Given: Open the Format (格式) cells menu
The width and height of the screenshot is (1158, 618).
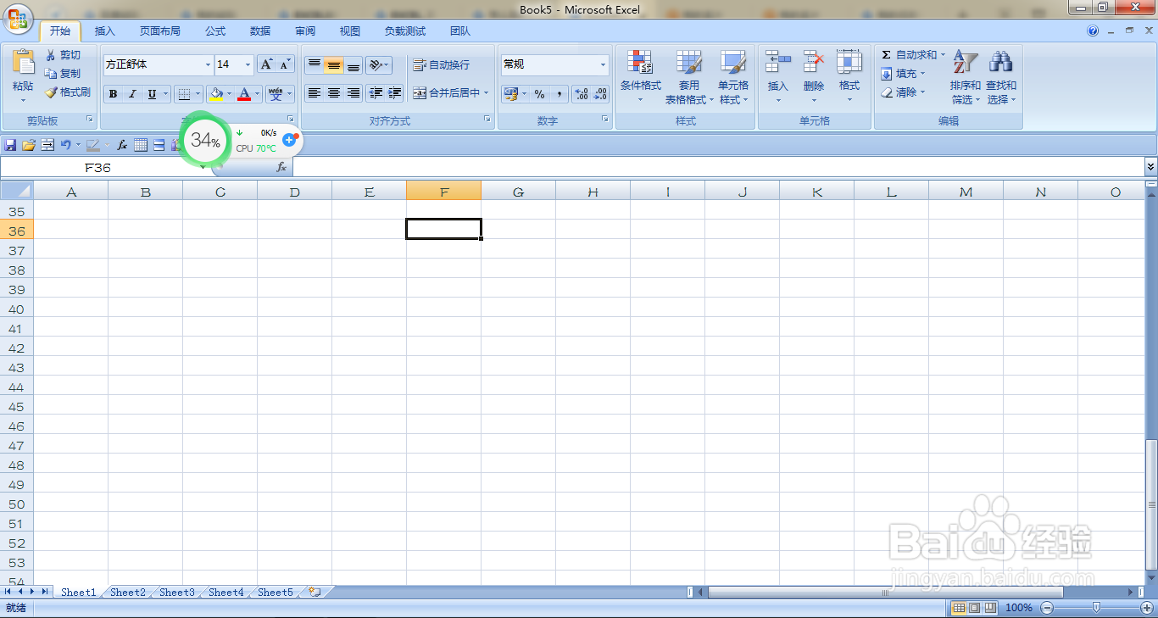Looking at the screenshot, I should [x=849, y=76].
